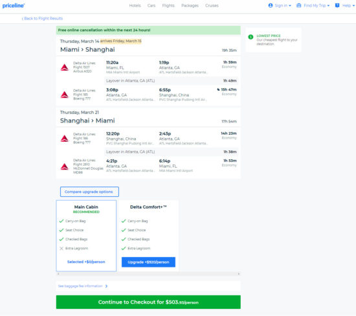This screenshot has width=356, height=316.
Task: Click Delta logo for Flight 1507
Action: 65,67
